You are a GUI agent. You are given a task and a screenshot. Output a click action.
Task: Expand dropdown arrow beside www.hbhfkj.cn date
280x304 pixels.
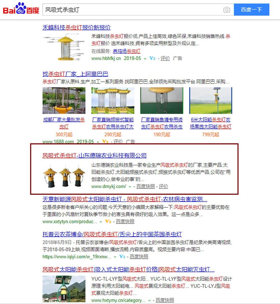(x=145, y=59)
